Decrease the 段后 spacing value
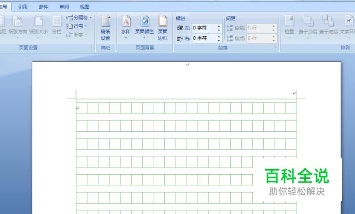 coord(274,40)
